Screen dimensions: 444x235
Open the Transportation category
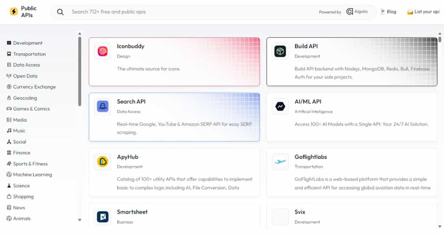[29, 54]
